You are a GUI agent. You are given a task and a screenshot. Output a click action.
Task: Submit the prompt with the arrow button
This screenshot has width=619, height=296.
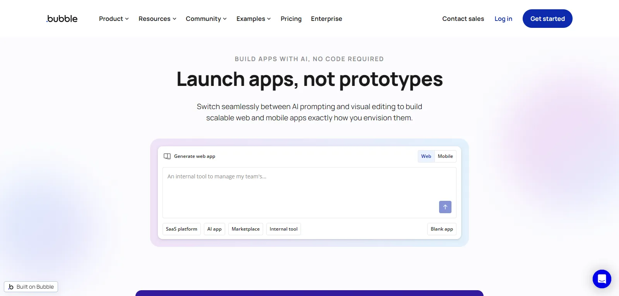(x=445, y=207)
